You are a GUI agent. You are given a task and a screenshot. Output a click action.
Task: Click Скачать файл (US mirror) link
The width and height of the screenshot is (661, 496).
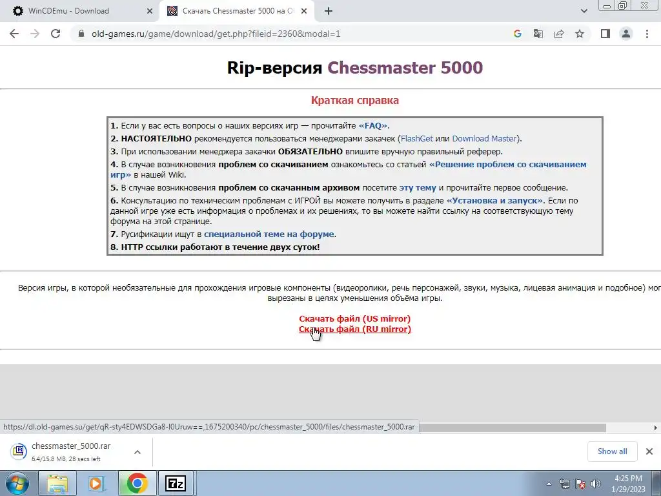(x=354, y=318)
